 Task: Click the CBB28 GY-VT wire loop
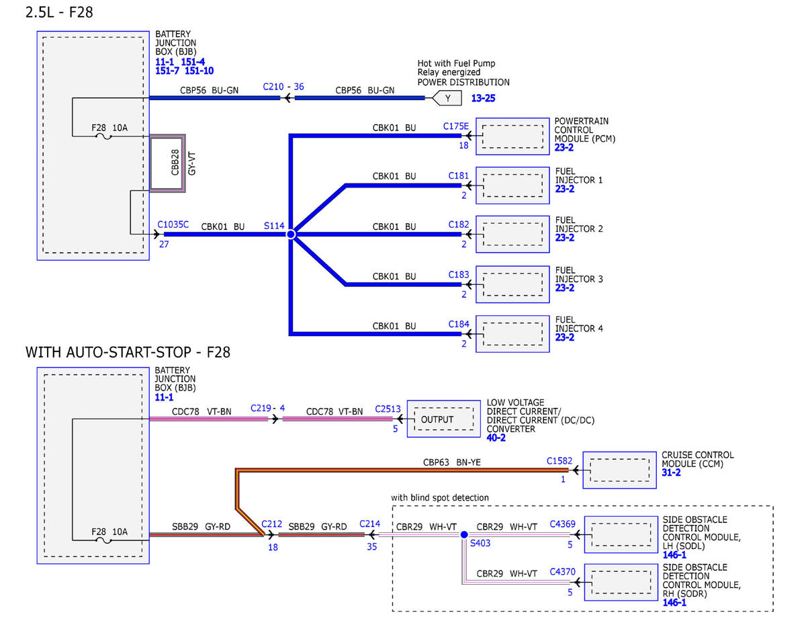point(167,164)
